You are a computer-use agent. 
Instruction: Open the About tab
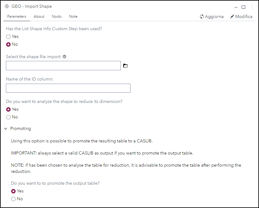coord(39,16)
